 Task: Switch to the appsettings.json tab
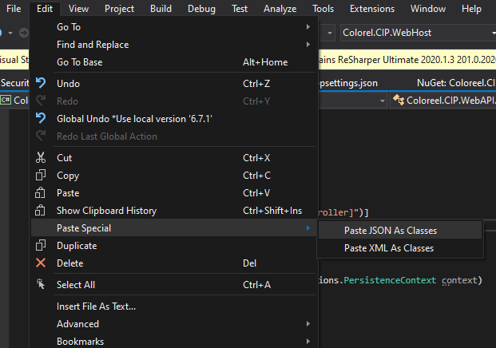pyautogui.click(x=348, y=83)
